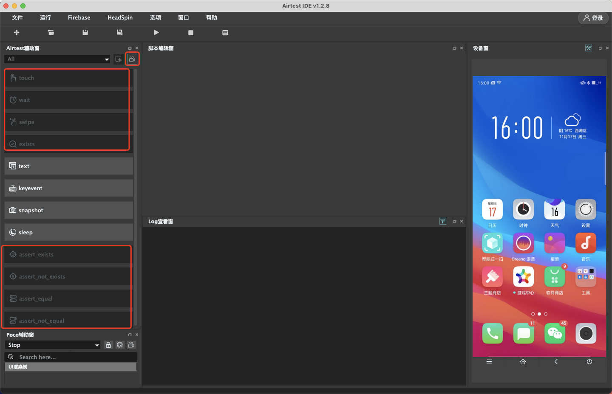Expand the Poco Stop mode dropdown
The height and width of the screenshot is (394, 612).
53,345
